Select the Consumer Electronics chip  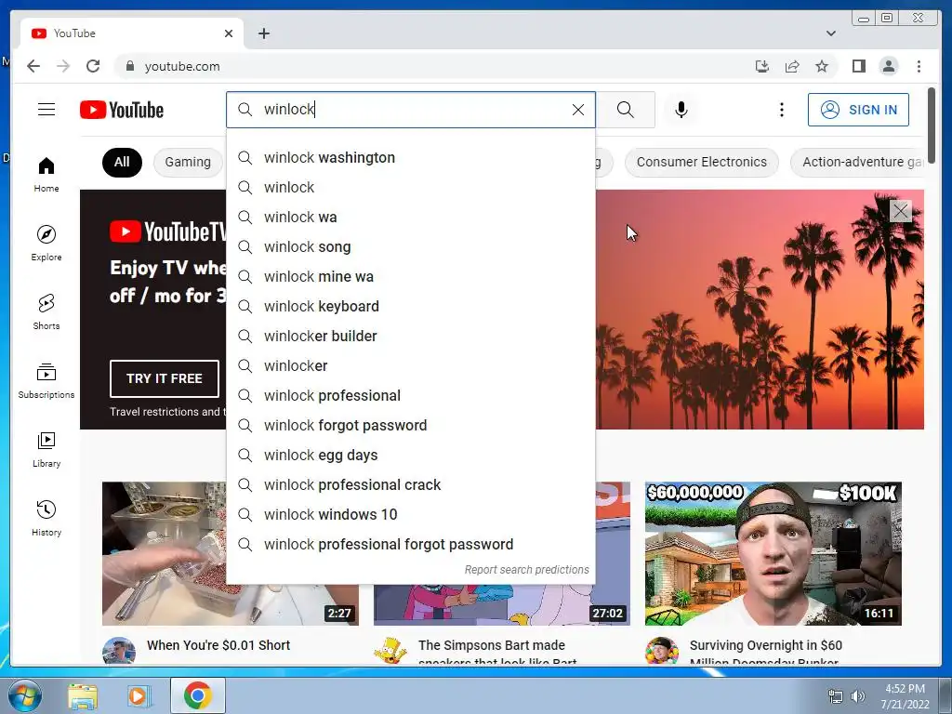(701, 162)
